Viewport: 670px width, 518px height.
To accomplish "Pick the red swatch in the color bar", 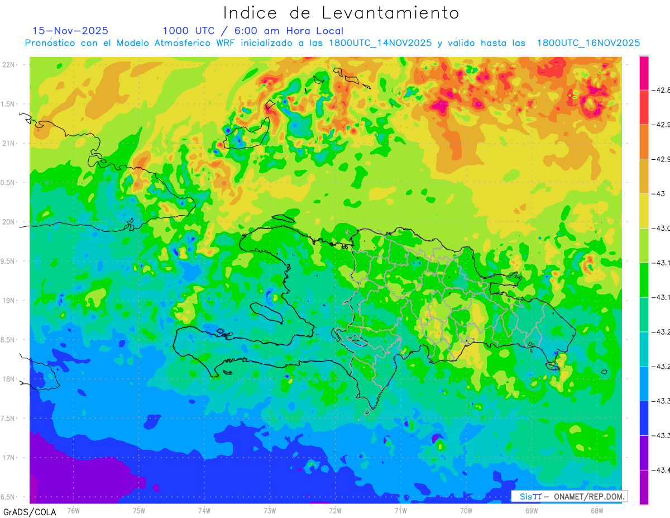I will [644, 107].
